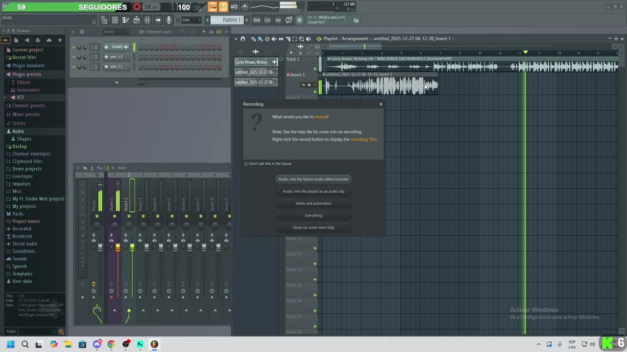Expand the Plugin database browser folder
This screenshot has width=627, height=352.
28,66
